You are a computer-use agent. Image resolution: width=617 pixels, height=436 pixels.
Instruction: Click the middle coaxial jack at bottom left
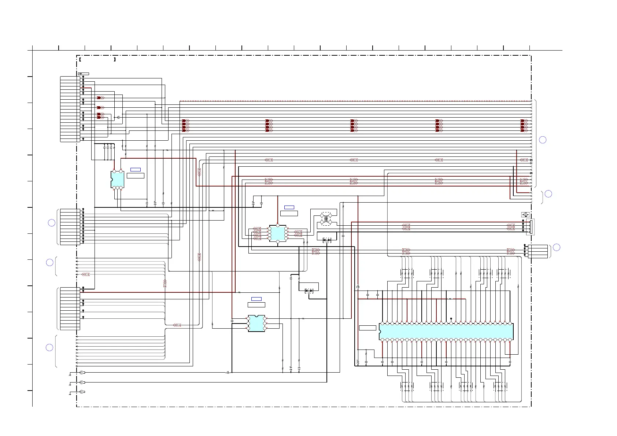coord(82,382)
